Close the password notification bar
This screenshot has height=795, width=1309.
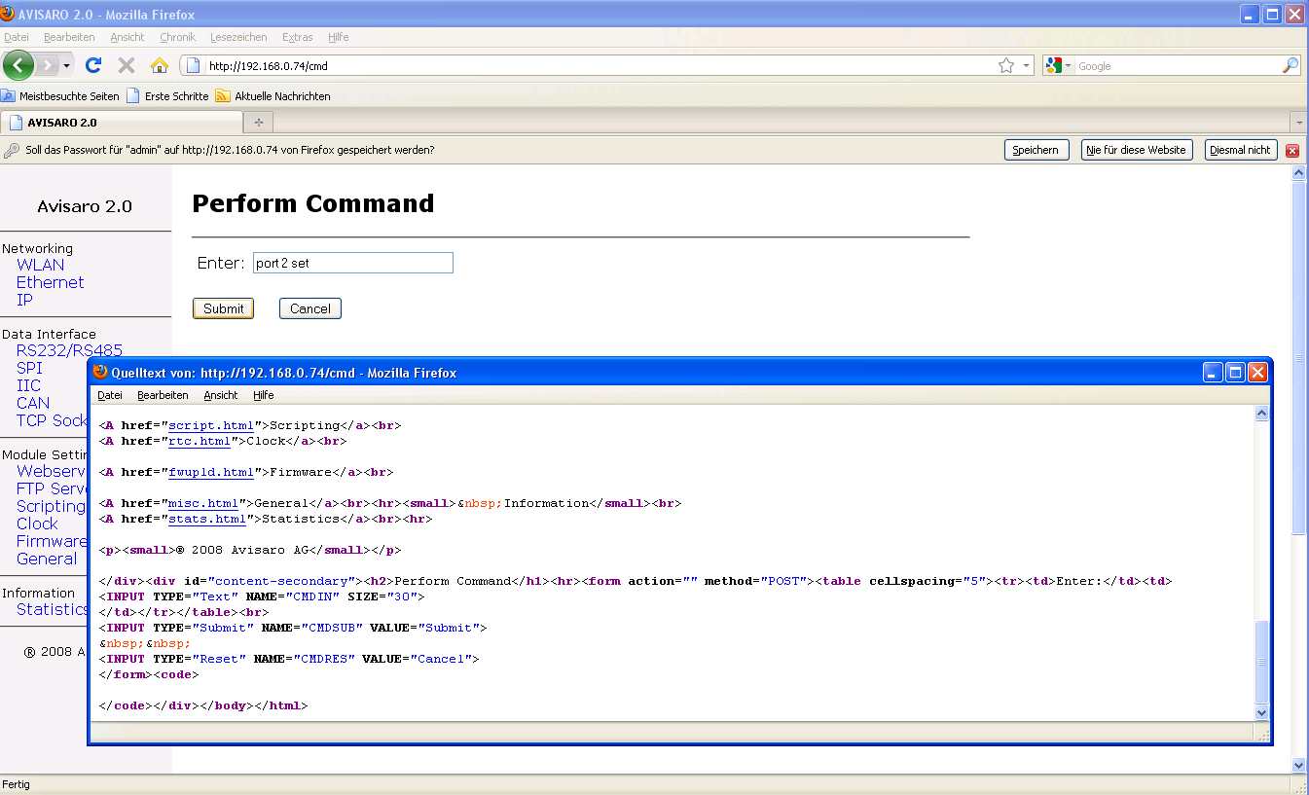[1292, 151]
